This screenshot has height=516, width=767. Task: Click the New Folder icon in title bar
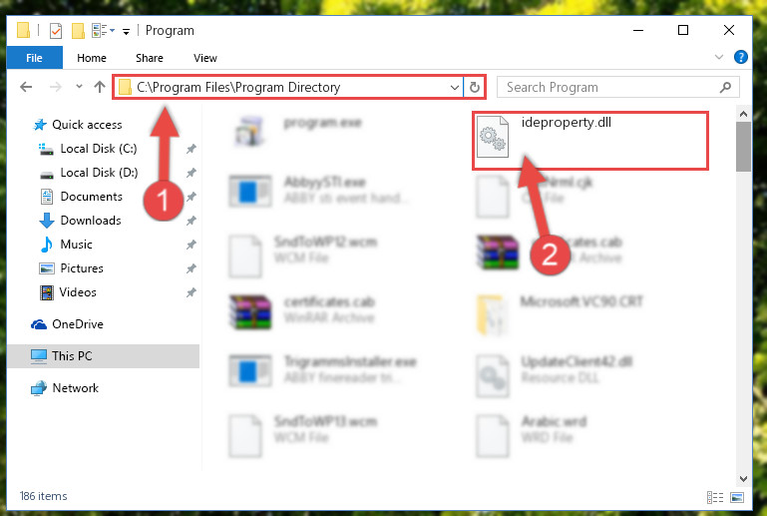(x=78, y=31)
